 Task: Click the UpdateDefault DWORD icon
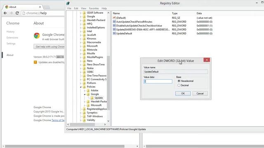(114, 33)
